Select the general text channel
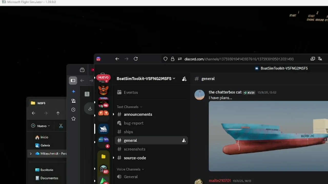Image resolution: width=328 pixels, height=184 pixels. point(151,140)
